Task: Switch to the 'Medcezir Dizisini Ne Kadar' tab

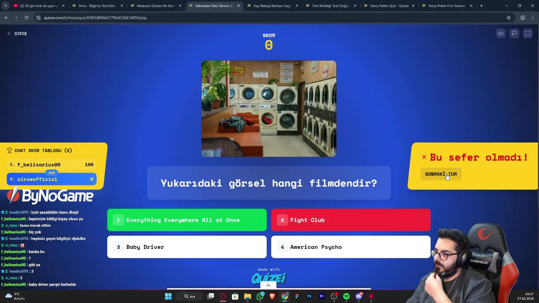Action: coord(155,6)
